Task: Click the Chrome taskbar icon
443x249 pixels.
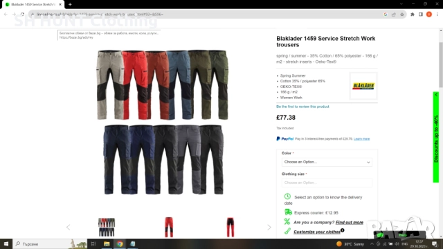Action: pos(120,243)
